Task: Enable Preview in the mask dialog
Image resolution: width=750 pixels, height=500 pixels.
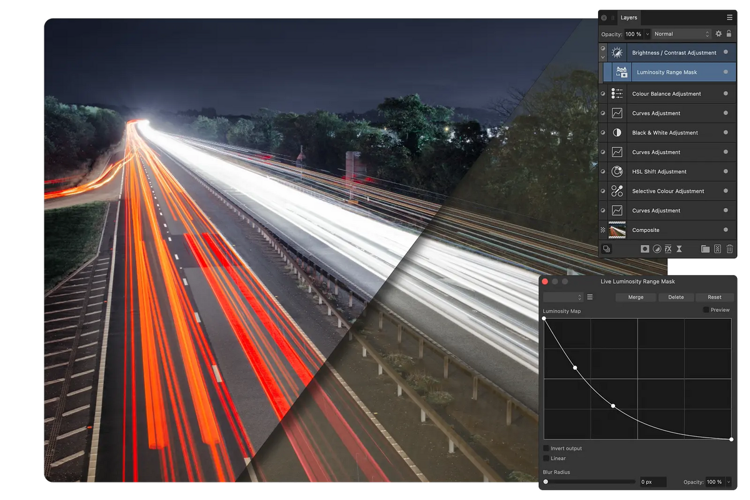Action: (x=705, y=309)
